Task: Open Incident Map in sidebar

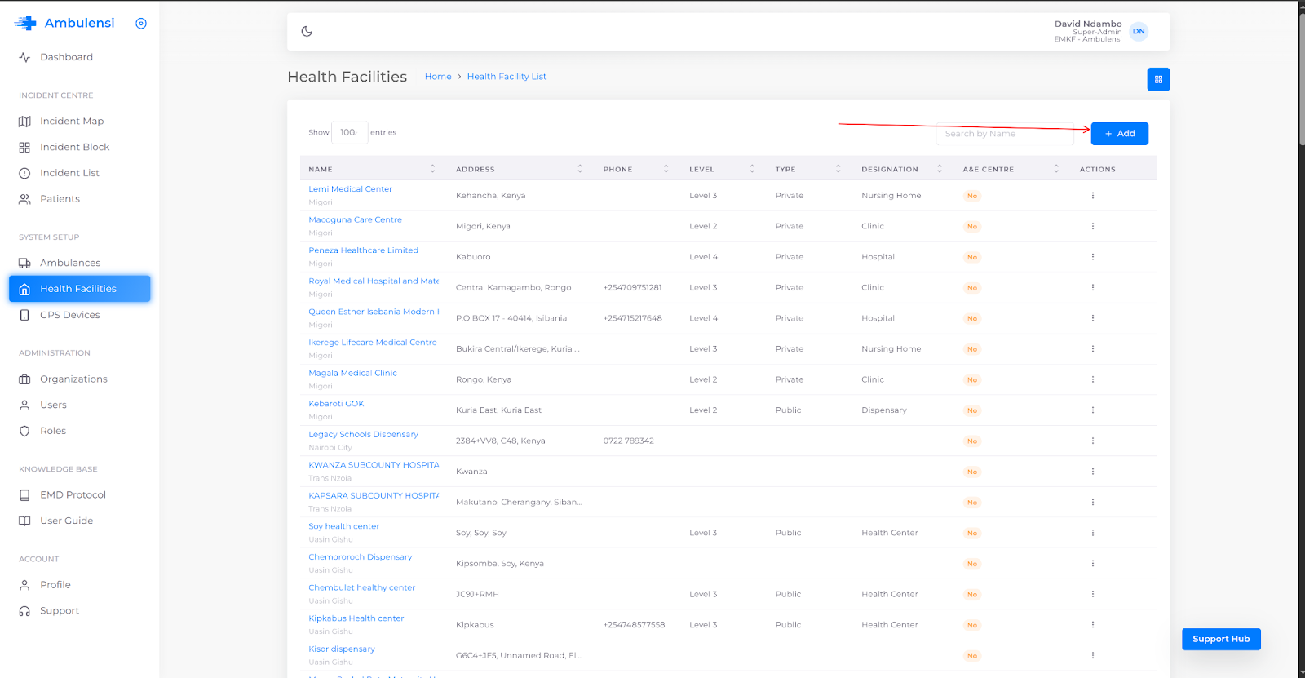Action: click(x=72, y=122)
